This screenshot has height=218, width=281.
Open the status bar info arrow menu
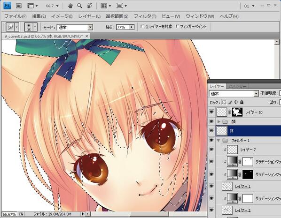click(x=83, y=214)
